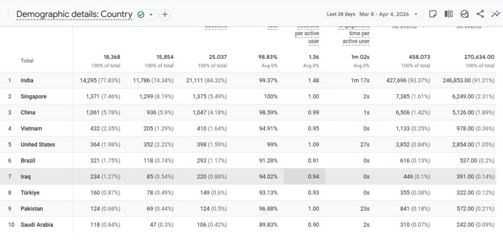503x243 pixels.
Task: Expand the status dropdown arrow beside the title
Action: tap(151, 15)
